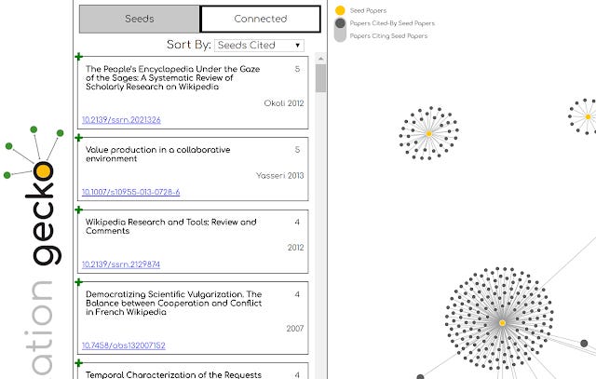Select the title 'Wikipedia Research and Tools: Review and Comments'

171,226
